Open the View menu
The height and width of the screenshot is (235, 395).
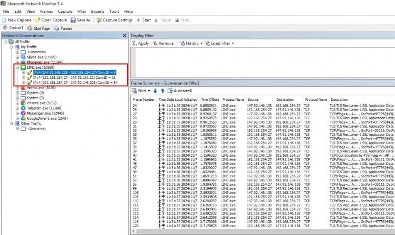coord(30,11)
